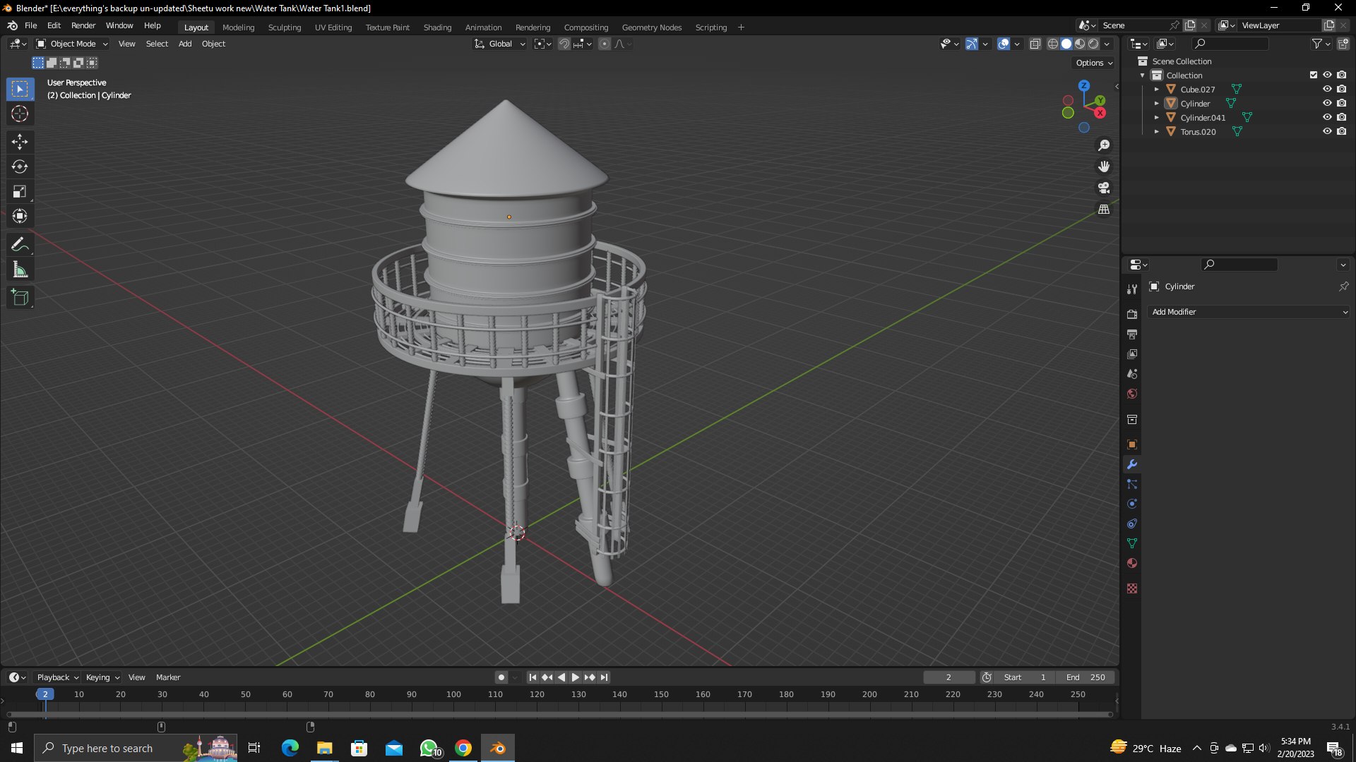Jump to end frame button
Screen dimensions: 1356x762
(604, 677)
